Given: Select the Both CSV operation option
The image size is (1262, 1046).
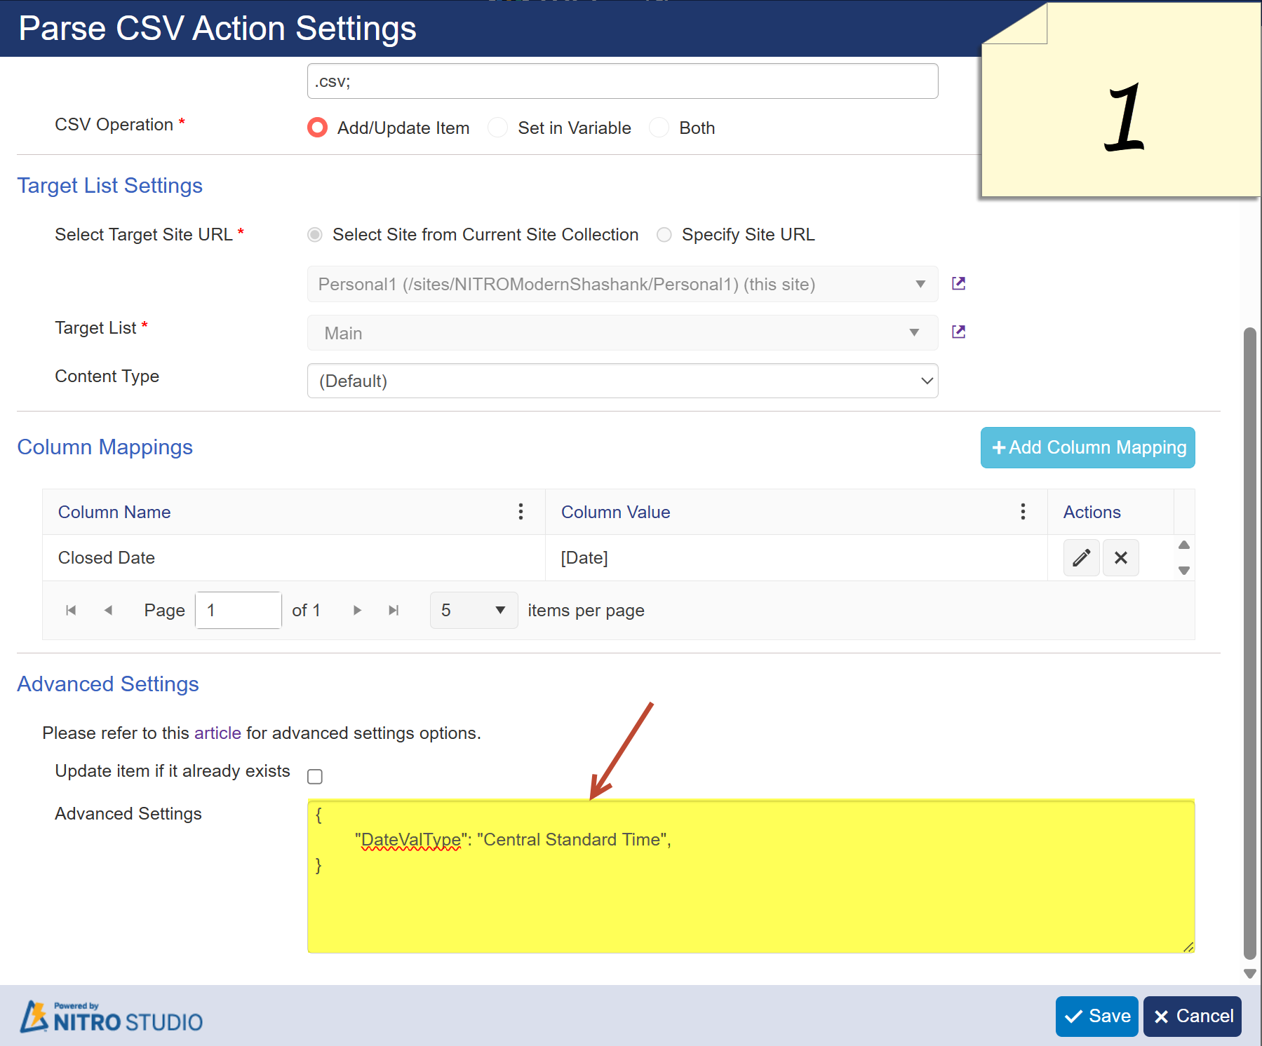Looking at the screenshot, I should [659, 128].
